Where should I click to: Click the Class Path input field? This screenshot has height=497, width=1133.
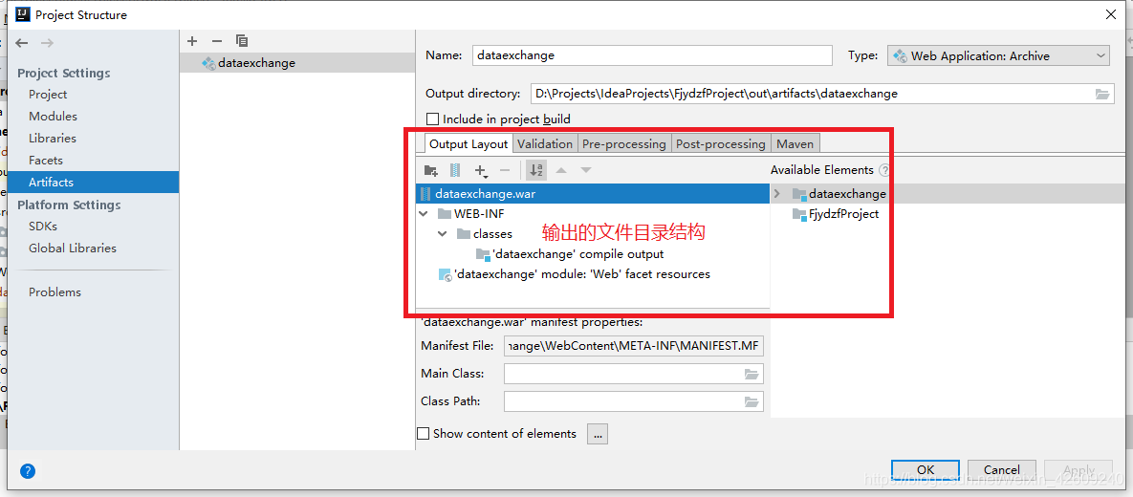coord(634,401)
